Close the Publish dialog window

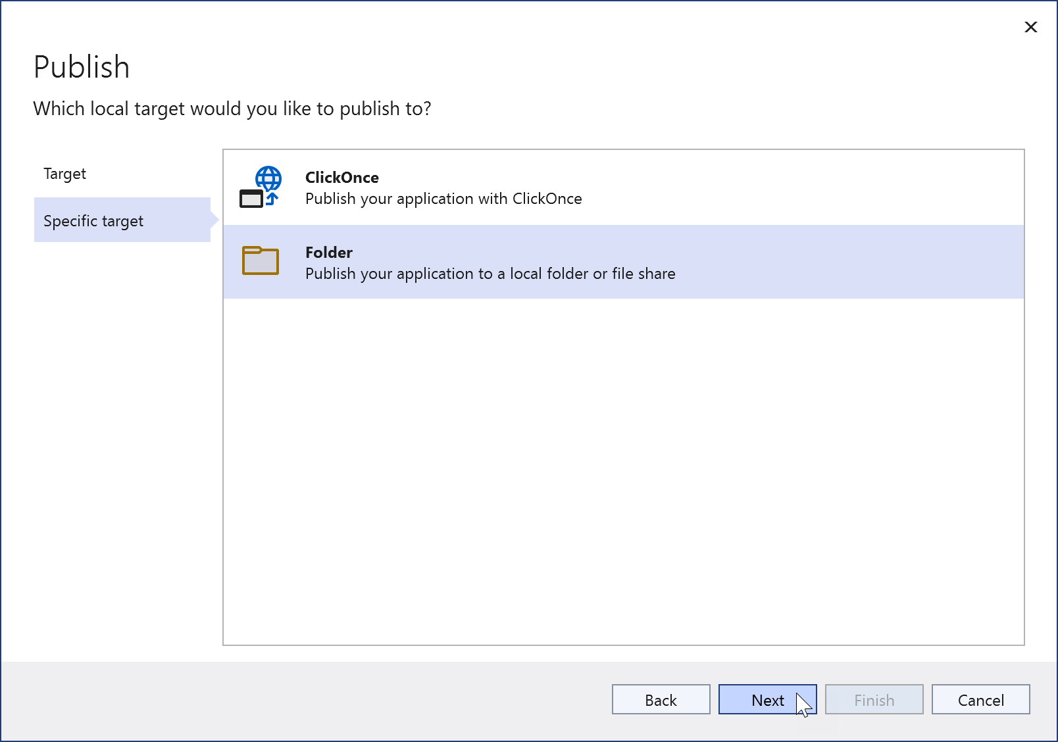(1030, 27)
